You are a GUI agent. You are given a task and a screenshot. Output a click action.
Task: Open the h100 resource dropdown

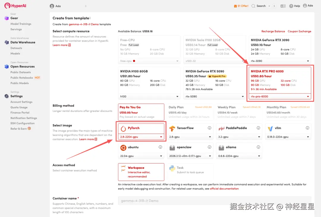point(149,96)
